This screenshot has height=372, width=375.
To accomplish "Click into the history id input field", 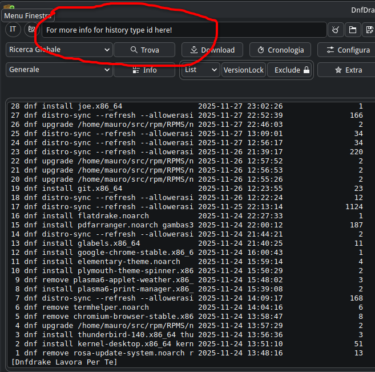I will [x=184, y=30].
